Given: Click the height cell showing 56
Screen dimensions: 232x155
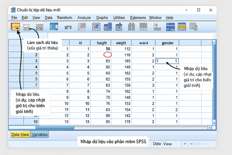Looking at the screenshot, I should 101,49.
